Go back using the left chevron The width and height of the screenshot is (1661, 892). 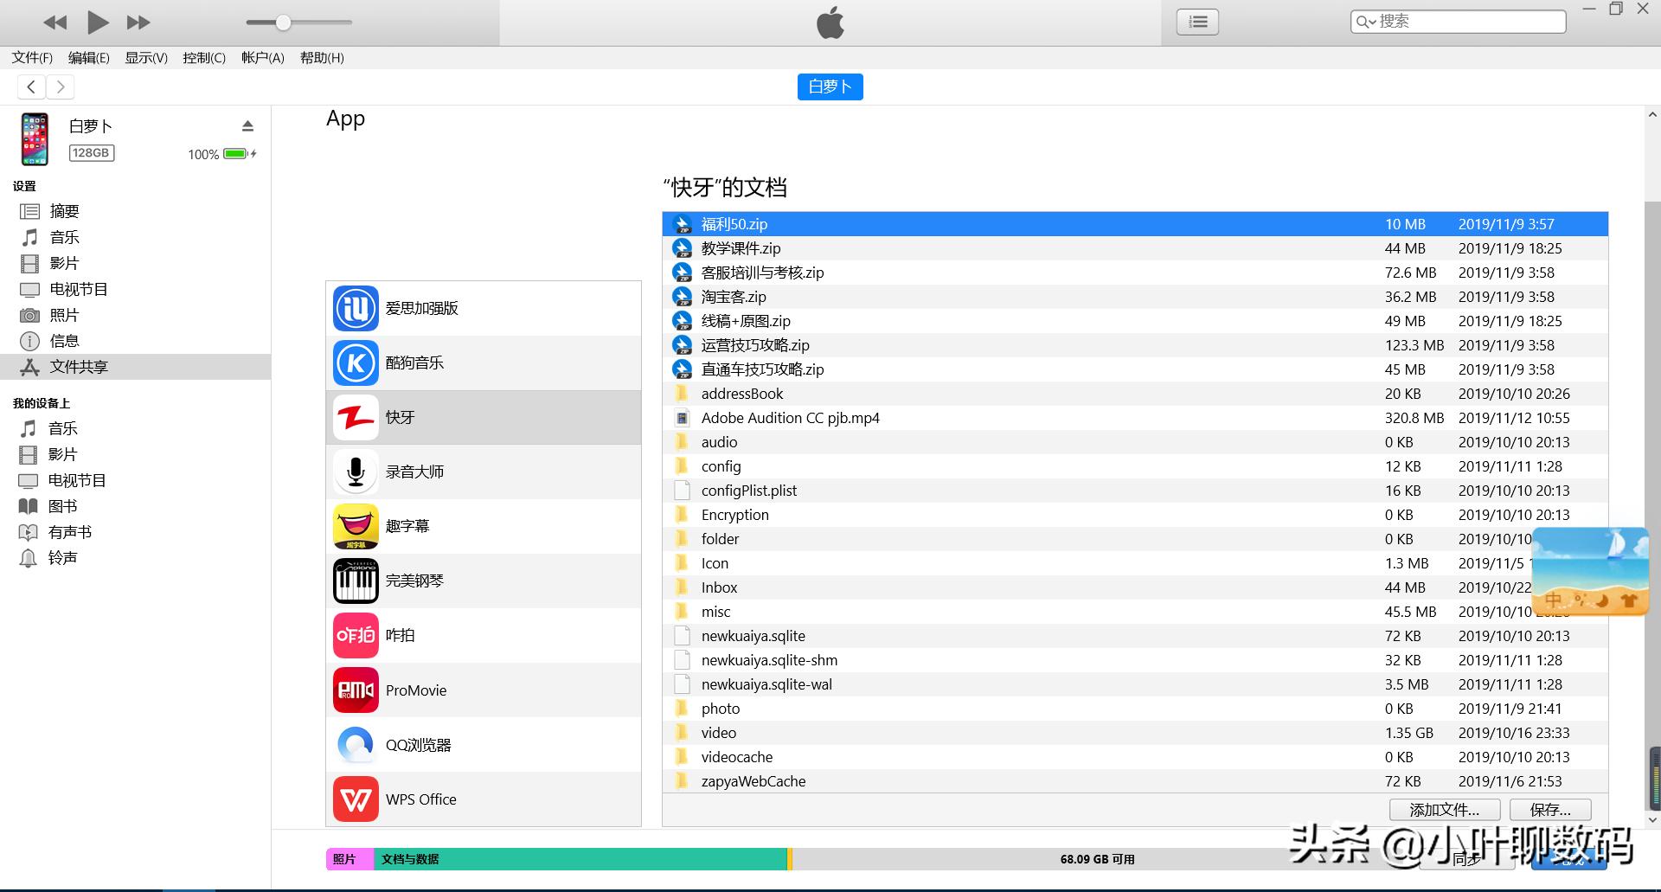coord(32,87)
